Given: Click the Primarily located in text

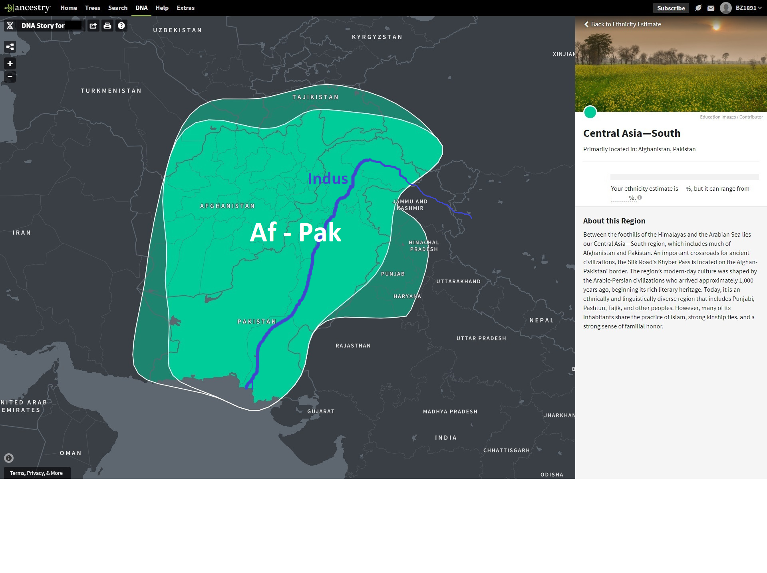Looking at the screenshot, I should click(639, 149).
